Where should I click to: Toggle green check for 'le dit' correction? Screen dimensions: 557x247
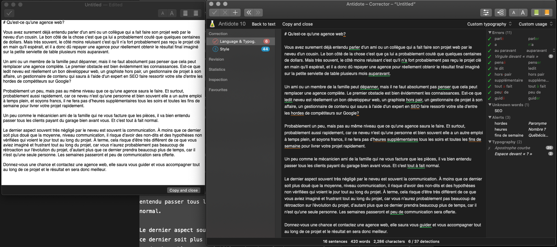pyautogui.click(x=489, y=68)
